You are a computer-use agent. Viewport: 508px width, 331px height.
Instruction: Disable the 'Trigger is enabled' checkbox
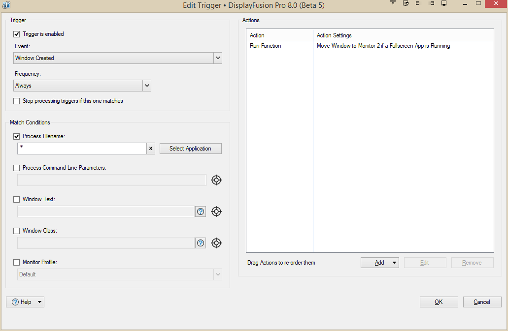pos(17,34)
